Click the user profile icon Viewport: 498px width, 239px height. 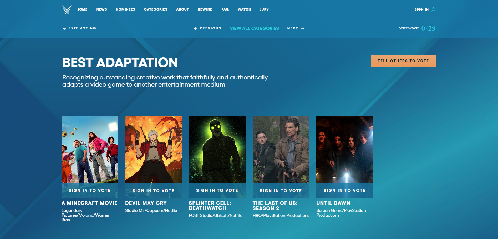point(433,9)
